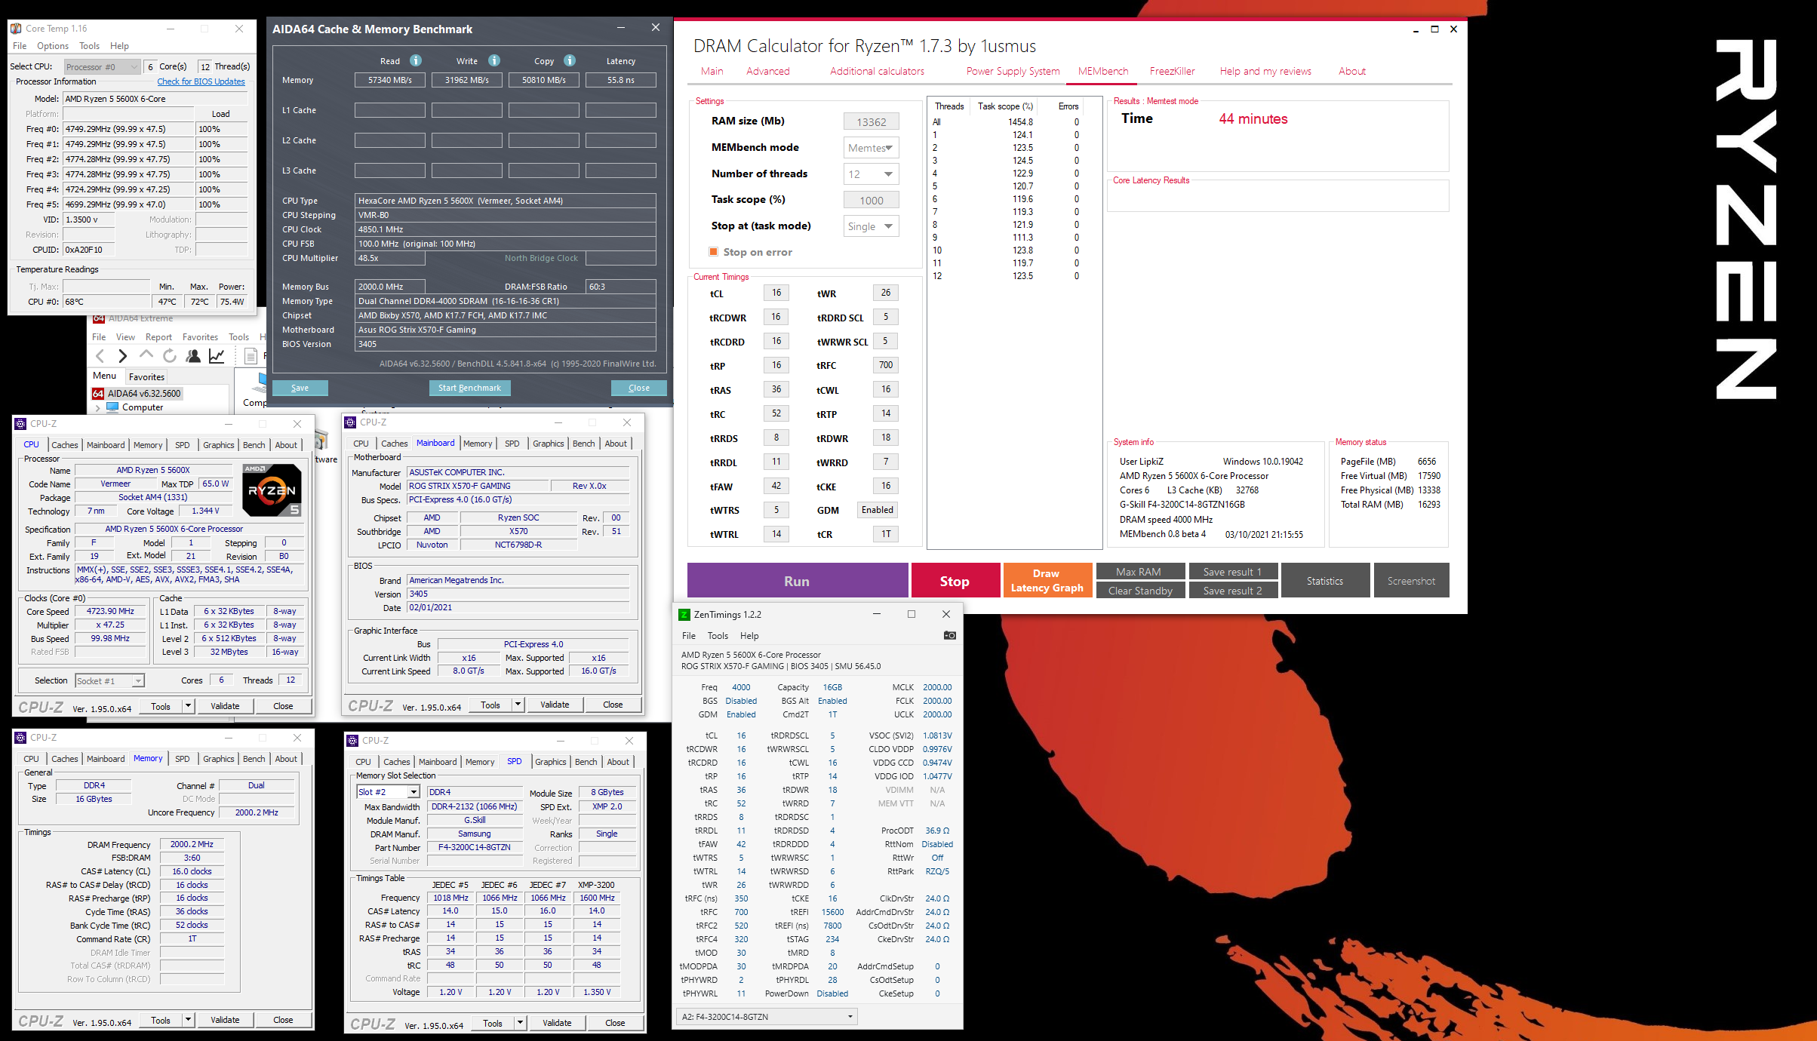Image resolution: width=1817 pixels, height=1041 pixels.
Task: Open the CPU-Z Socket #1 selection dropdown
Action: click(109, 681)
